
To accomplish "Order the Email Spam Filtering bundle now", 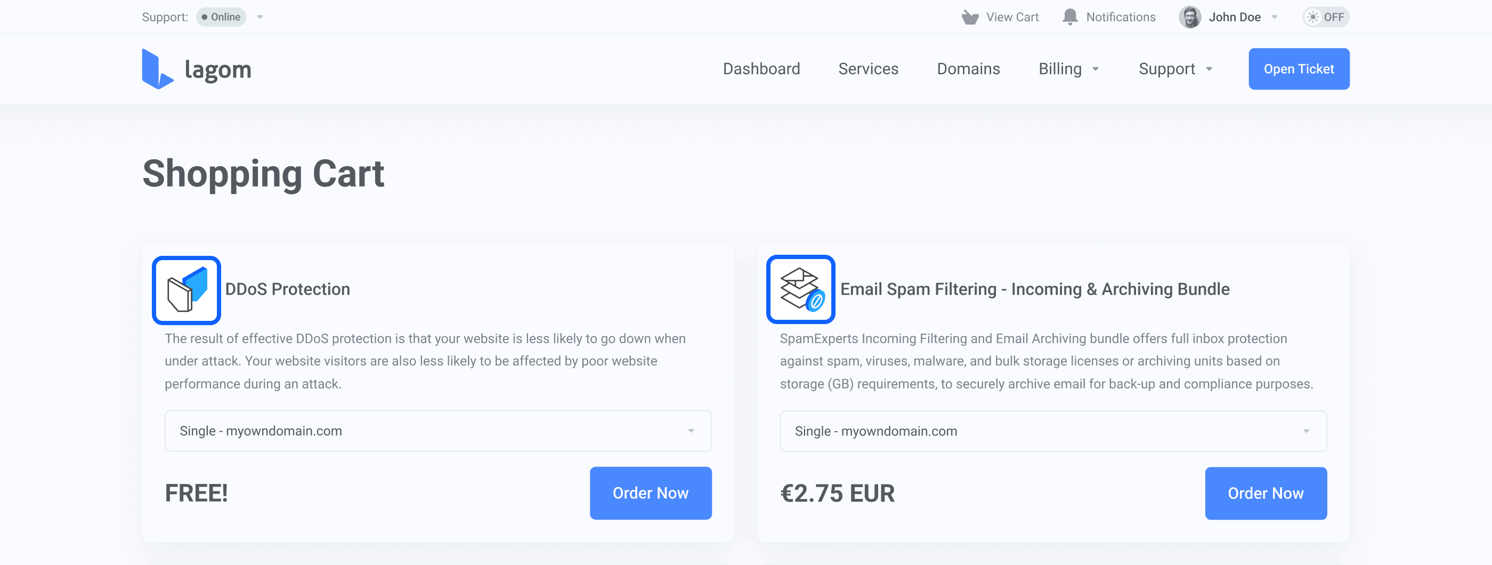I will click(1266, 493).
